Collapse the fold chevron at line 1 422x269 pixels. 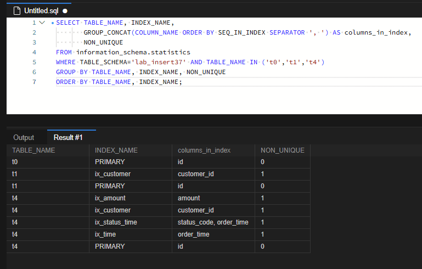[42, 23]
